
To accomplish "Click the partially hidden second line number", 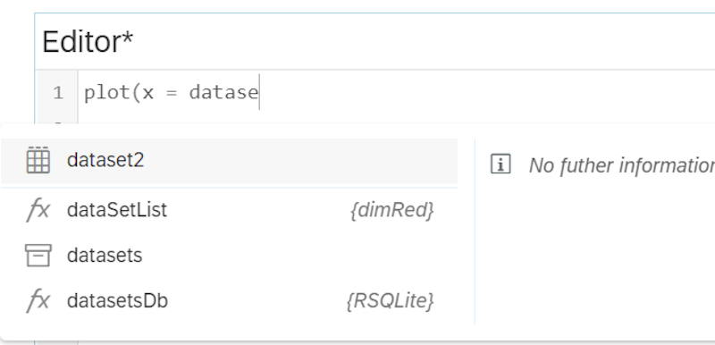I will click(58, 122).
